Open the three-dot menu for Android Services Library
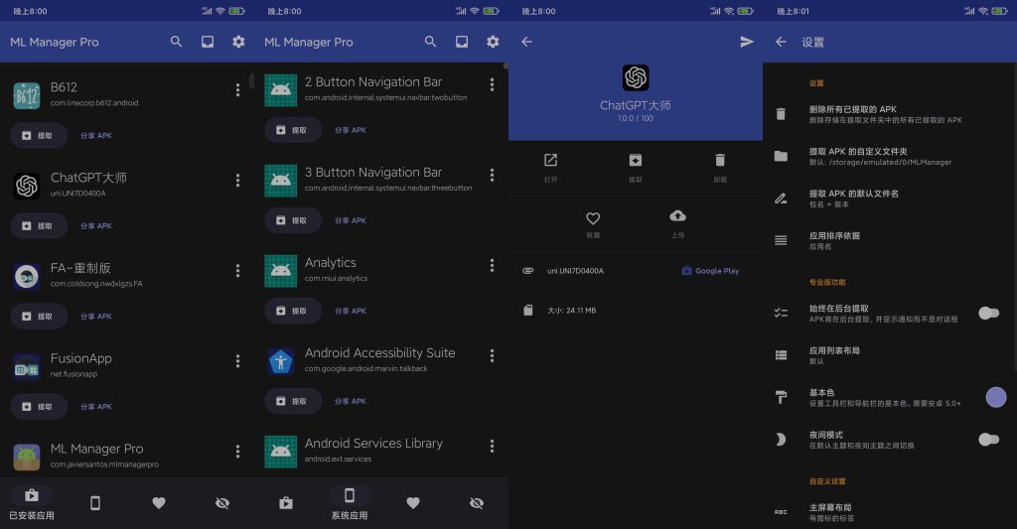 tap(492, 446)
